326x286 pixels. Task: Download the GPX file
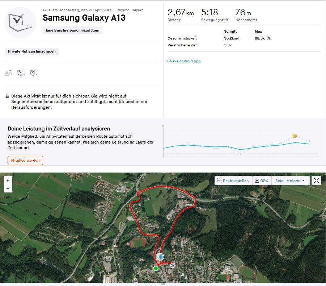coord(262,181)
